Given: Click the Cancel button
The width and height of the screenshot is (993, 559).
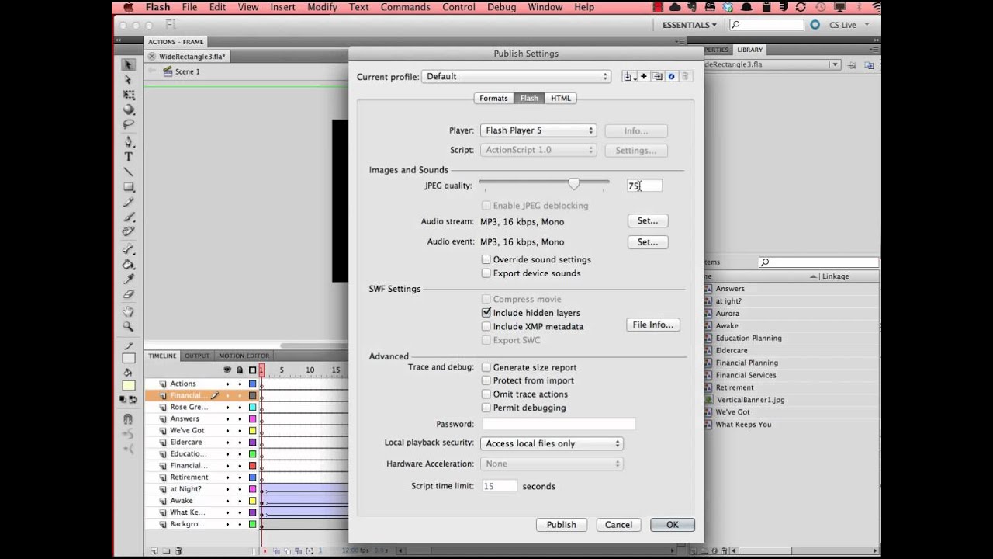Looking at the screenshot, I should click(618, 525).
